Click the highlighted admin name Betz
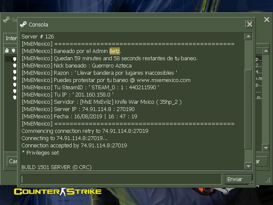The width and height of the screenshot is (273, 205). pos(115,51)
